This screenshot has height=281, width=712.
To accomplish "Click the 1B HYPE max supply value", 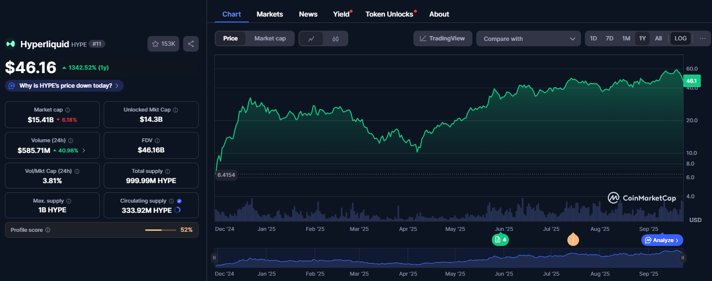I will coord(52,210).
